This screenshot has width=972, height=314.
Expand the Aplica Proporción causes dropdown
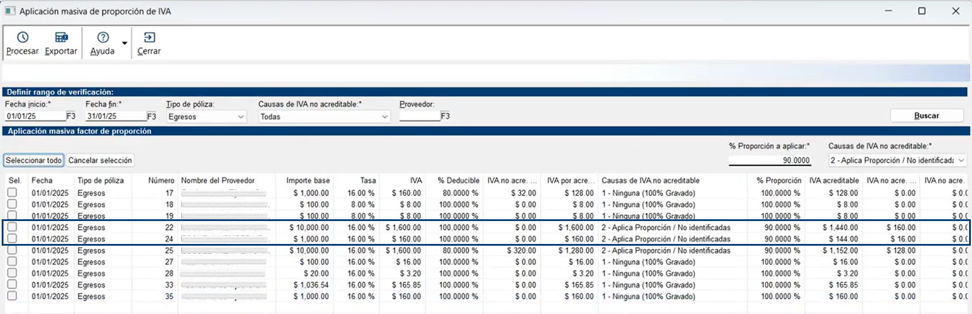961,161
